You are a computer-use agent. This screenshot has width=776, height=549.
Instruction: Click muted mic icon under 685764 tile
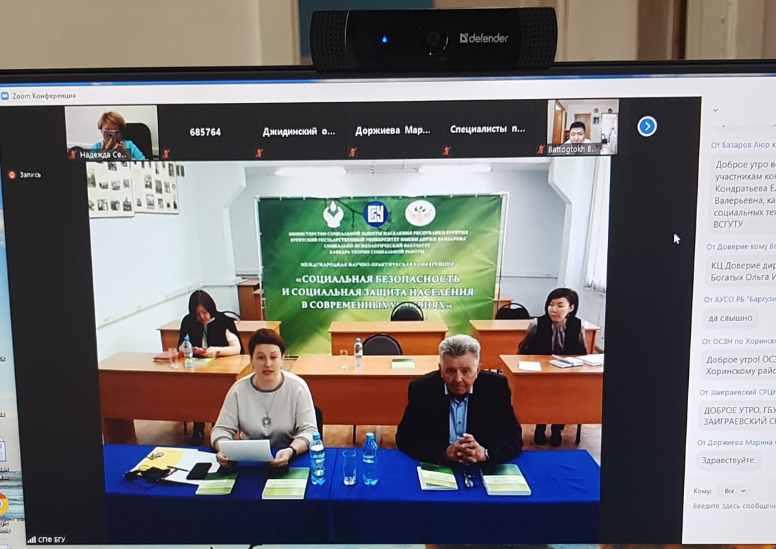pos(165,153)
